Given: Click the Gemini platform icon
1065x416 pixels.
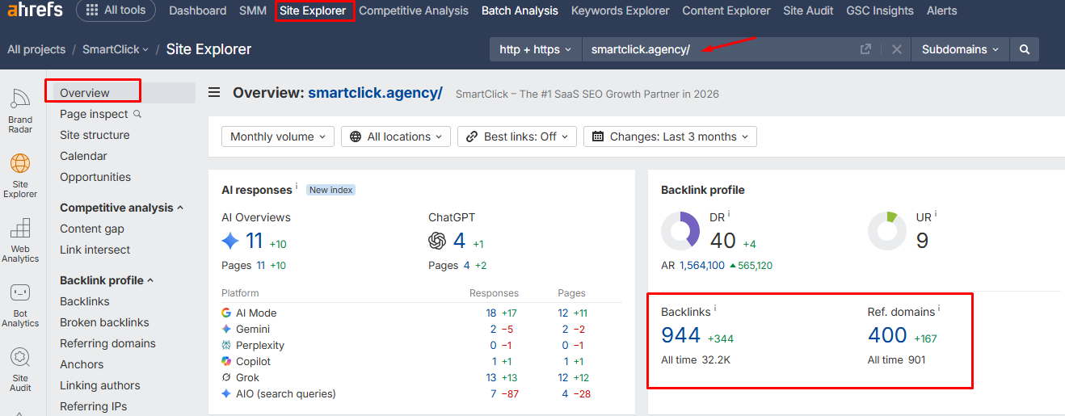Looking at the screenshot, I should [226, 329].
